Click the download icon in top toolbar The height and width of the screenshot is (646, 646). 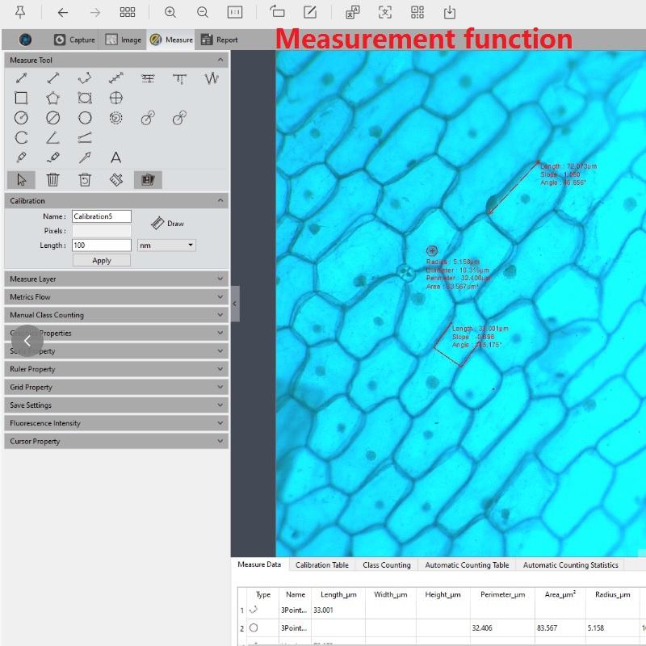450,12
